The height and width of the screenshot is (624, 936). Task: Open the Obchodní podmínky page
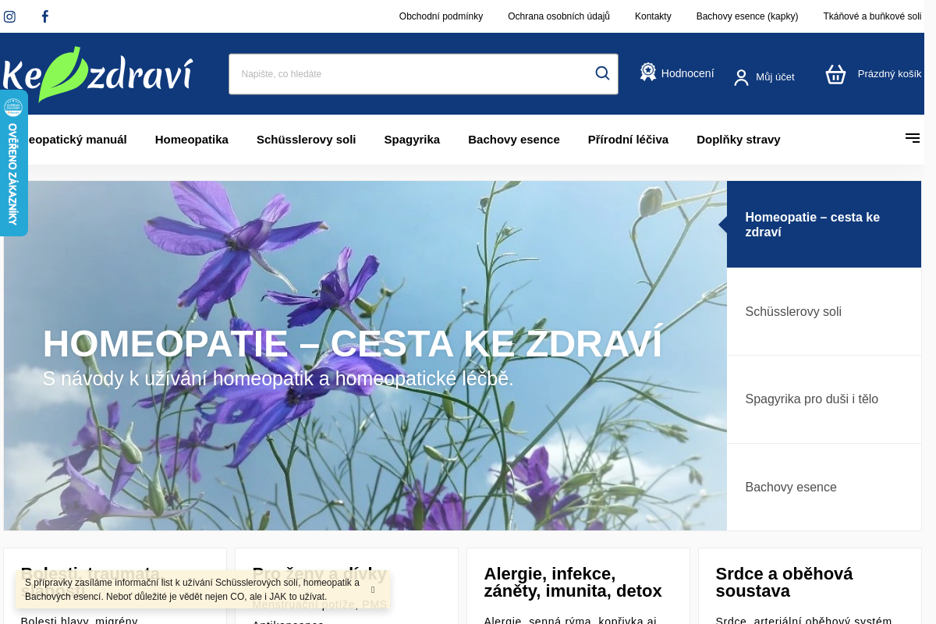pos(441,16)
